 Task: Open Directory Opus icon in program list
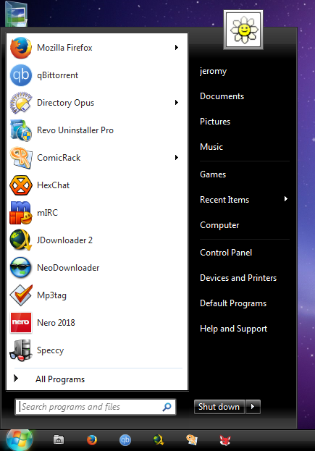[x=21, y=103]
